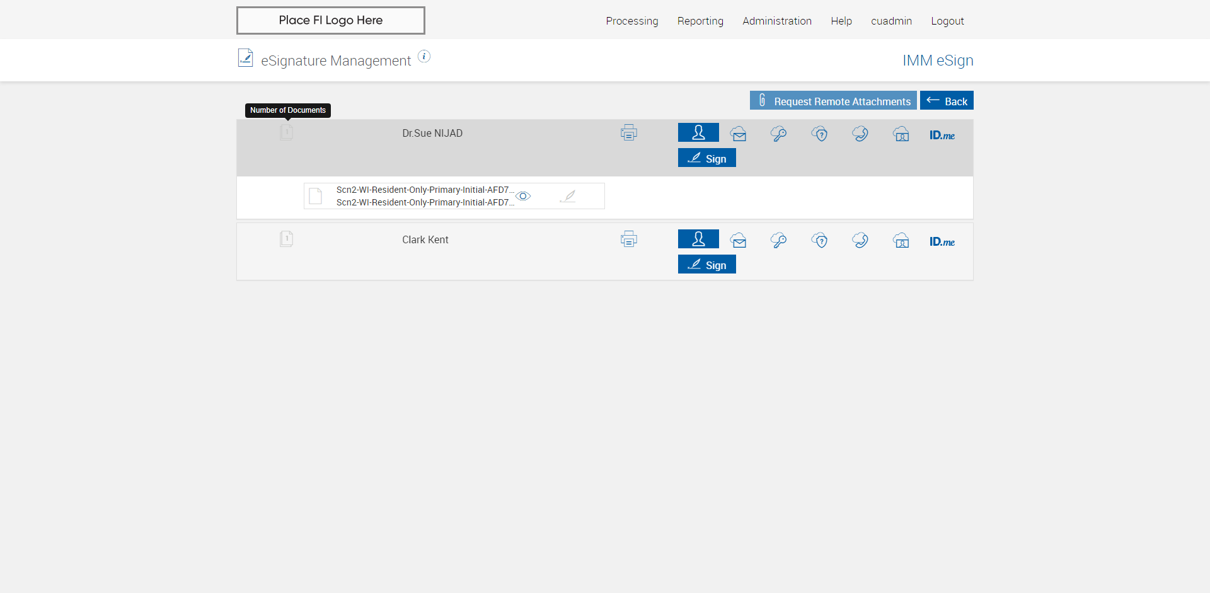
Task: Open the Reporting menu
Action: pos(700,21)
